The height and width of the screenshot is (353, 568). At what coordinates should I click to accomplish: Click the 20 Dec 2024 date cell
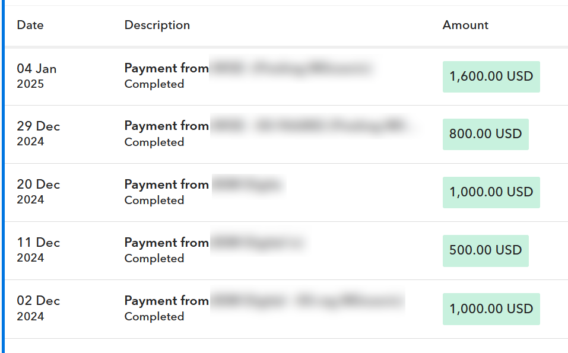39,192
